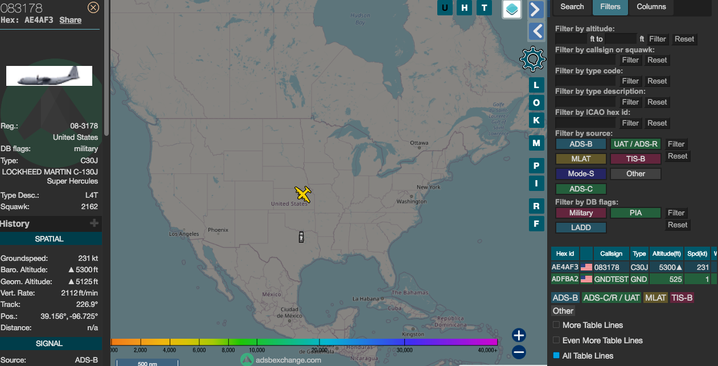Toggle LADD DB flag filter

coord(581,228)
